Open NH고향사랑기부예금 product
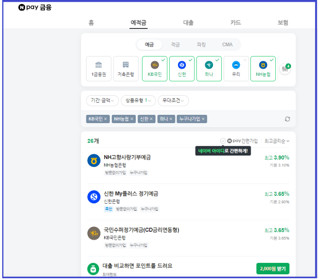320x280 pixels. (127, 157)
